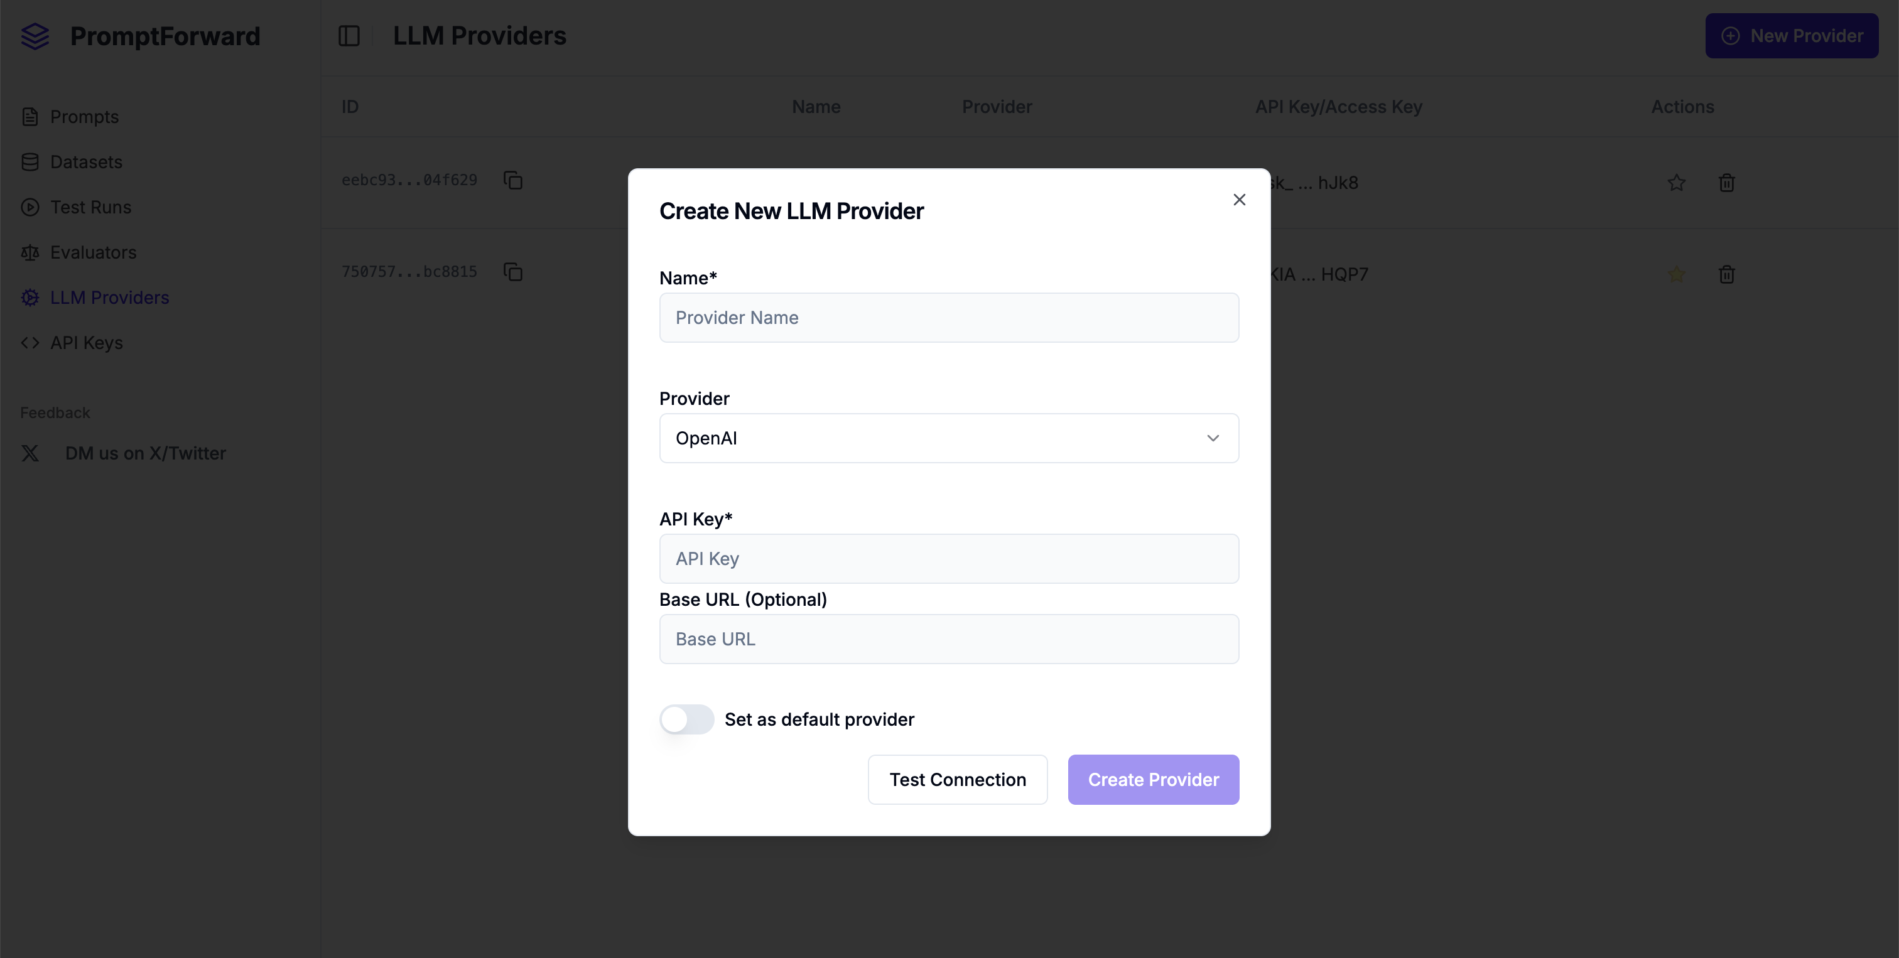Select the Prompts sidebar icon
The width and height of the screenshot is (1899, 958).
[30, 116]
